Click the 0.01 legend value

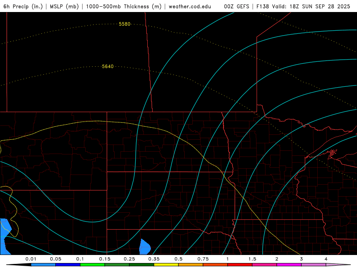pyautogui.click(x=31, y=259)
